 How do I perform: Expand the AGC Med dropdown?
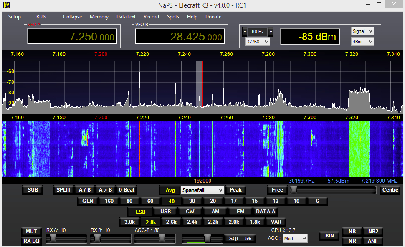(x=295, y=238)
